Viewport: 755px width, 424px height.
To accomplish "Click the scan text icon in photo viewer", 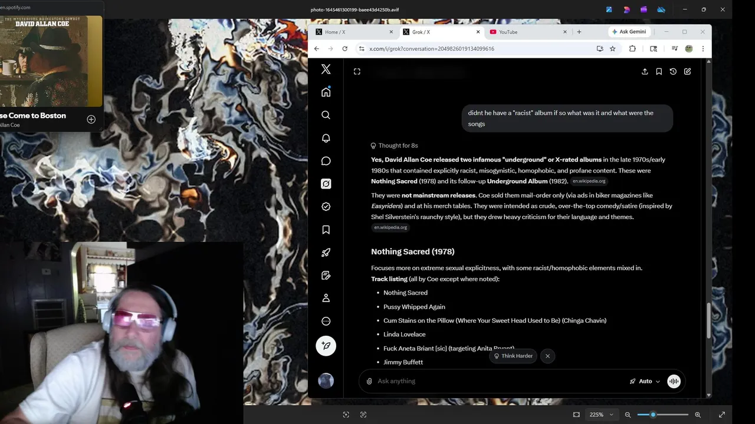I will pos(363,415).
